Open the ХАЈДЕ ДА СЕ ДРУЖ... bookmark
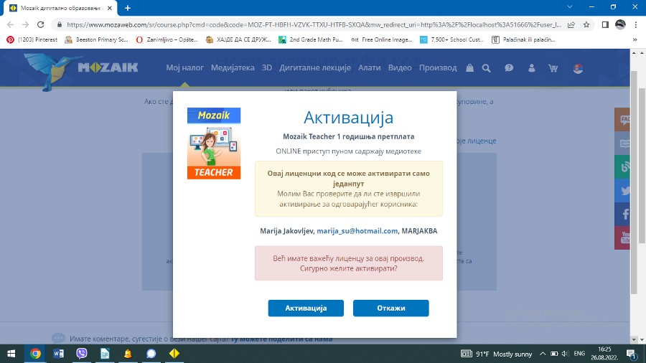 coord(238,39)
